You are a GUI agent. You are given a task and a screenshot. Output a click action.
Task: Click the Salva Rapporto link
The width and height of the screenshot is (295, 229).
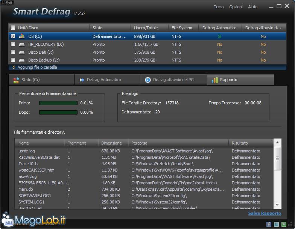tap(265, 213)
